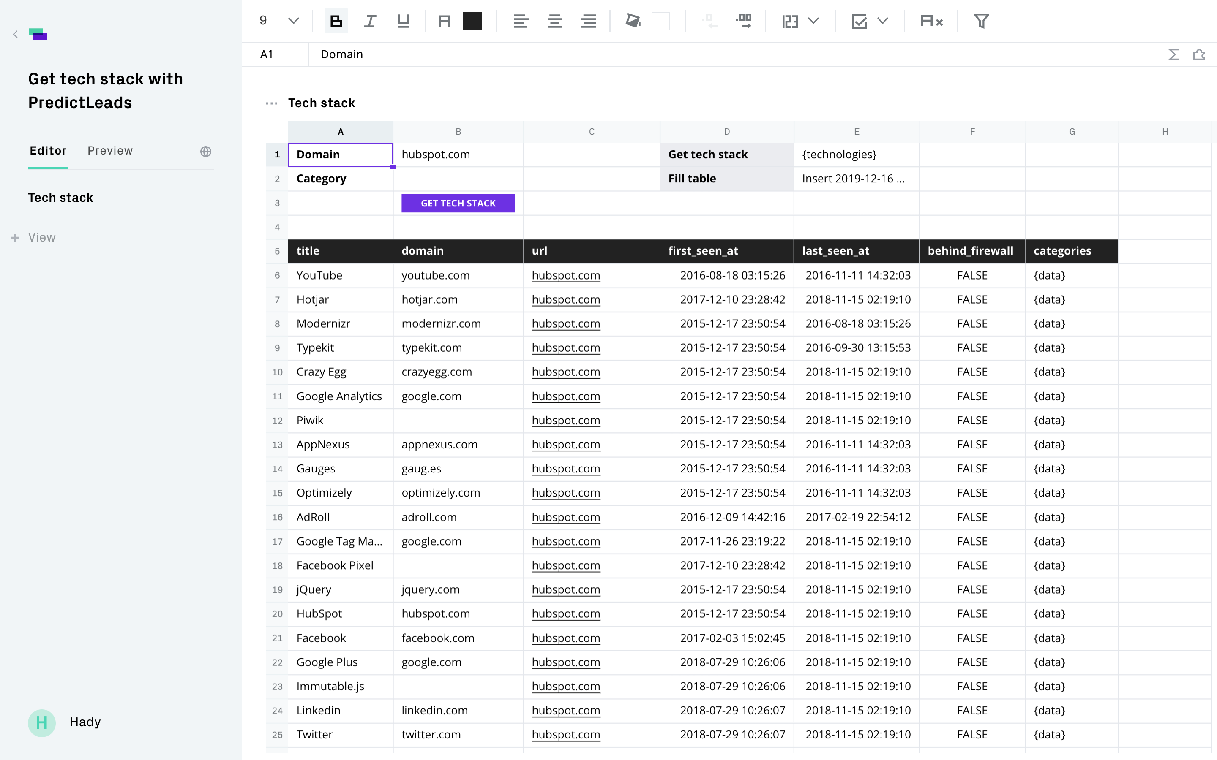
Task: Select column D header
Action: click(727, 132)
